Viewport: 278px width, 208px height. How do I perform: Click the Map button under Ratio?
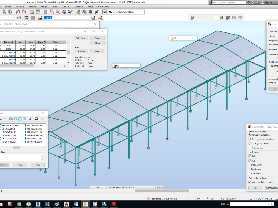coord(97,51)
